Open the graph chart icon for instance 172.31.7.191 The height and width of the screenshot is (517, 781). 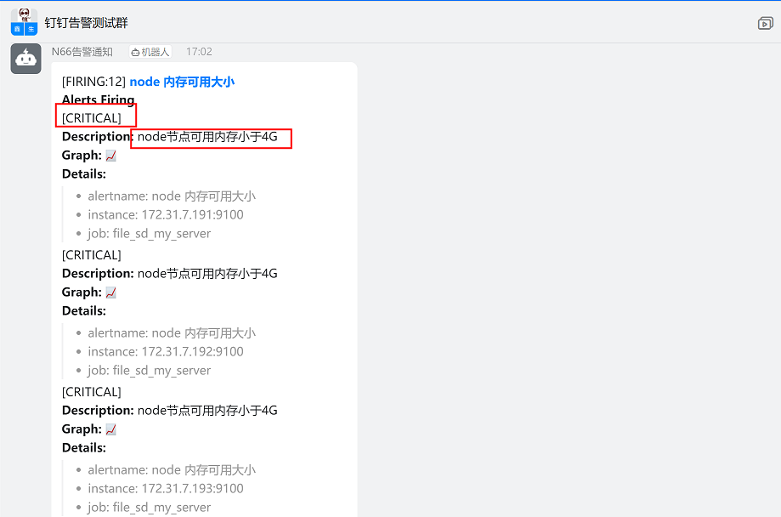[x=111, y=156]
